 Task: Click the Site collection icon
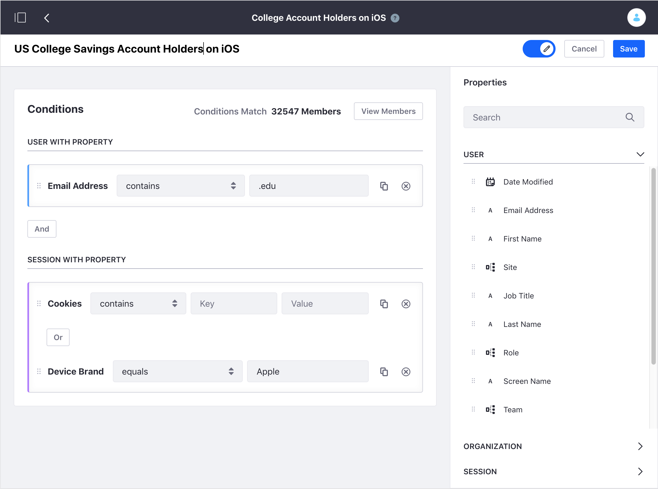pyautogui.click(x=490, y=267)
